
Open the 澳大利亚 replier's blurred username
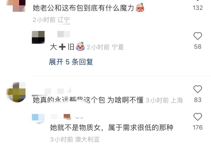[67, 117]
